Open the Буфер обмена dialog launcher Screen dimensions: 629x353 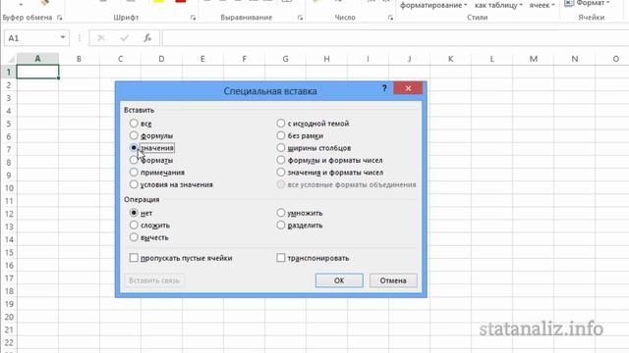[59, 18]
